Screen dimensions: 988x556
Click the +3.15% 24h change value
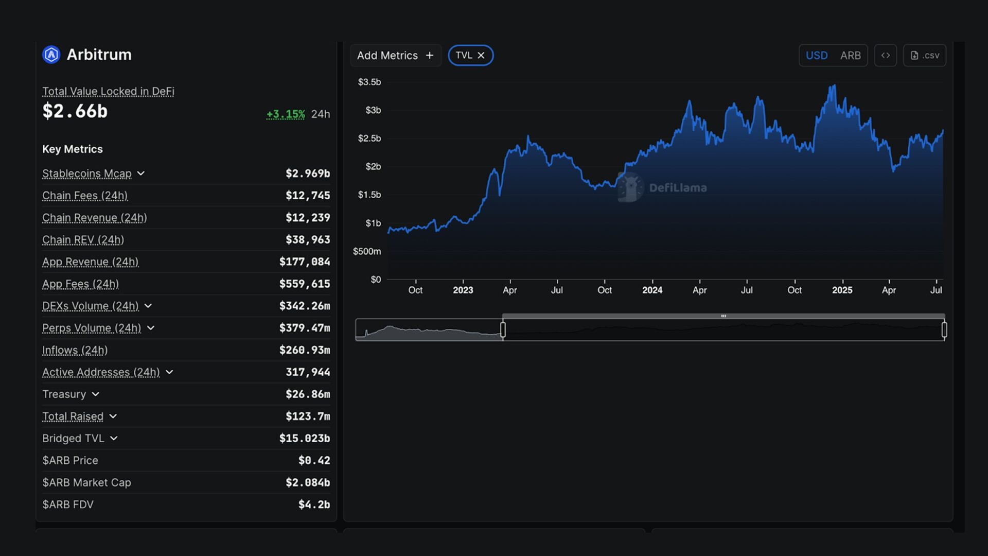(286, 114)
